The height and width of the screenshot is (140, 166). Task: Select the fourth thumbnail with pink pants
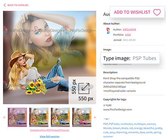pyautogui.click(x=82, y=117)
